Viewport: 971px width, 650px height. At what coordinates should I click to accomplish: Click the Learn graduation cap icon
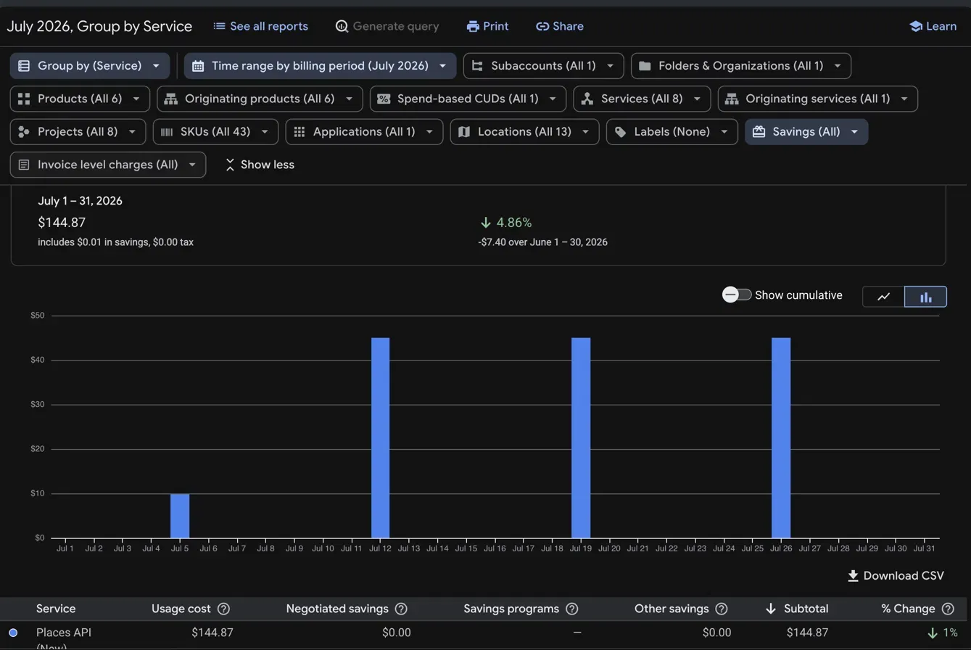pos(916,26)
